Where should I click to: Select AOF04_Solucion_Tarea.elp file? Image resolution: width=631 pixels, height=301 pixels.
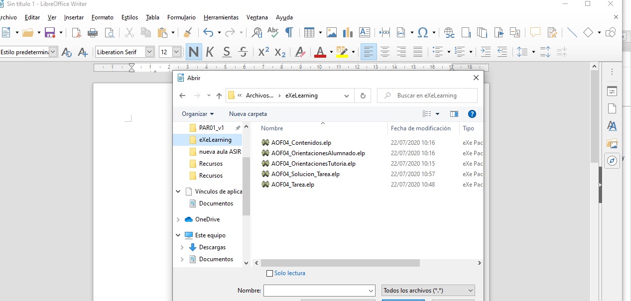pyautogui.click(x=301, y=174)
